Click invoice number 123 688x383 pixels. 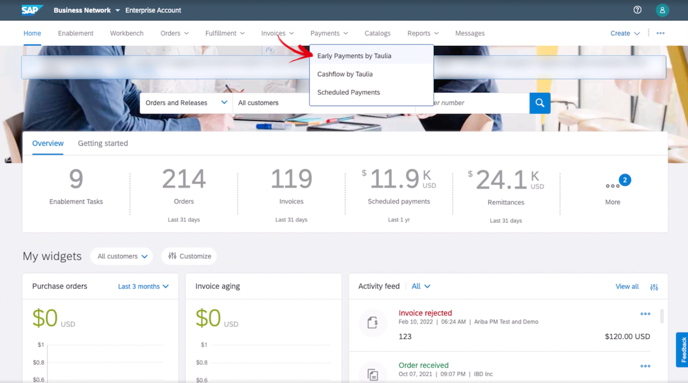click(x=405, y=337)
